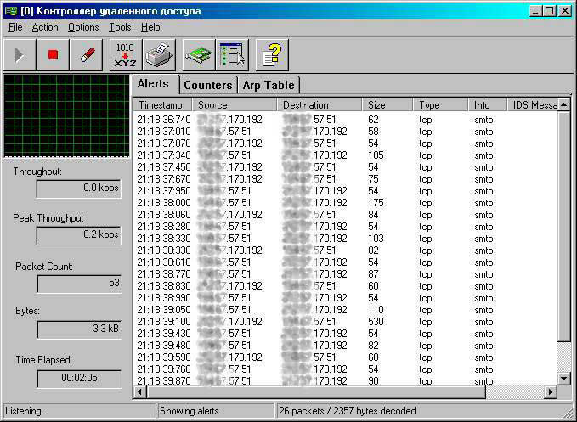Click the Showing alerts status entry

[x=216, y=411]
